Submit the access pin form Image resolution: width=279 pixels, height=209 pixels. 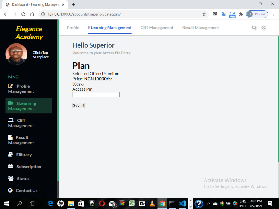(78, 105)
